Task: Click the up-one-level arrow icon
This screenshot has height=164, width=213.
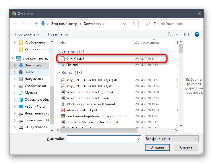Action: (x=36, y=24)
